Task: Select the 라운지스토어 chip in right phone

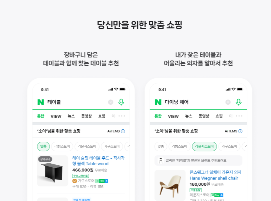Action: coord(204,146)
